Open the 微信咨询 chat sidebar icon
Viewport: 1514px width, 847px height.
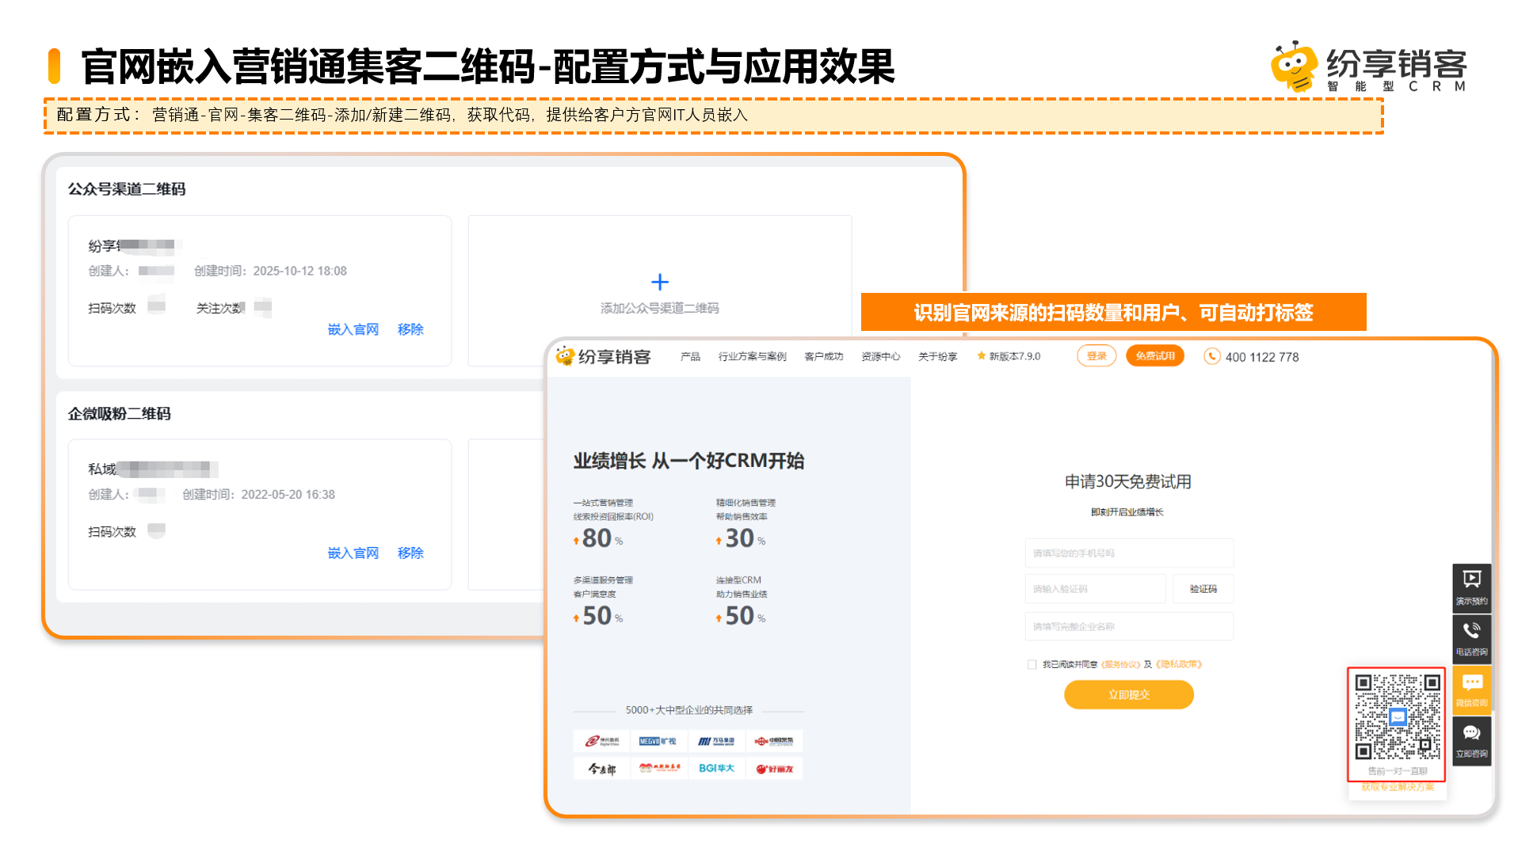(1471, 689)
